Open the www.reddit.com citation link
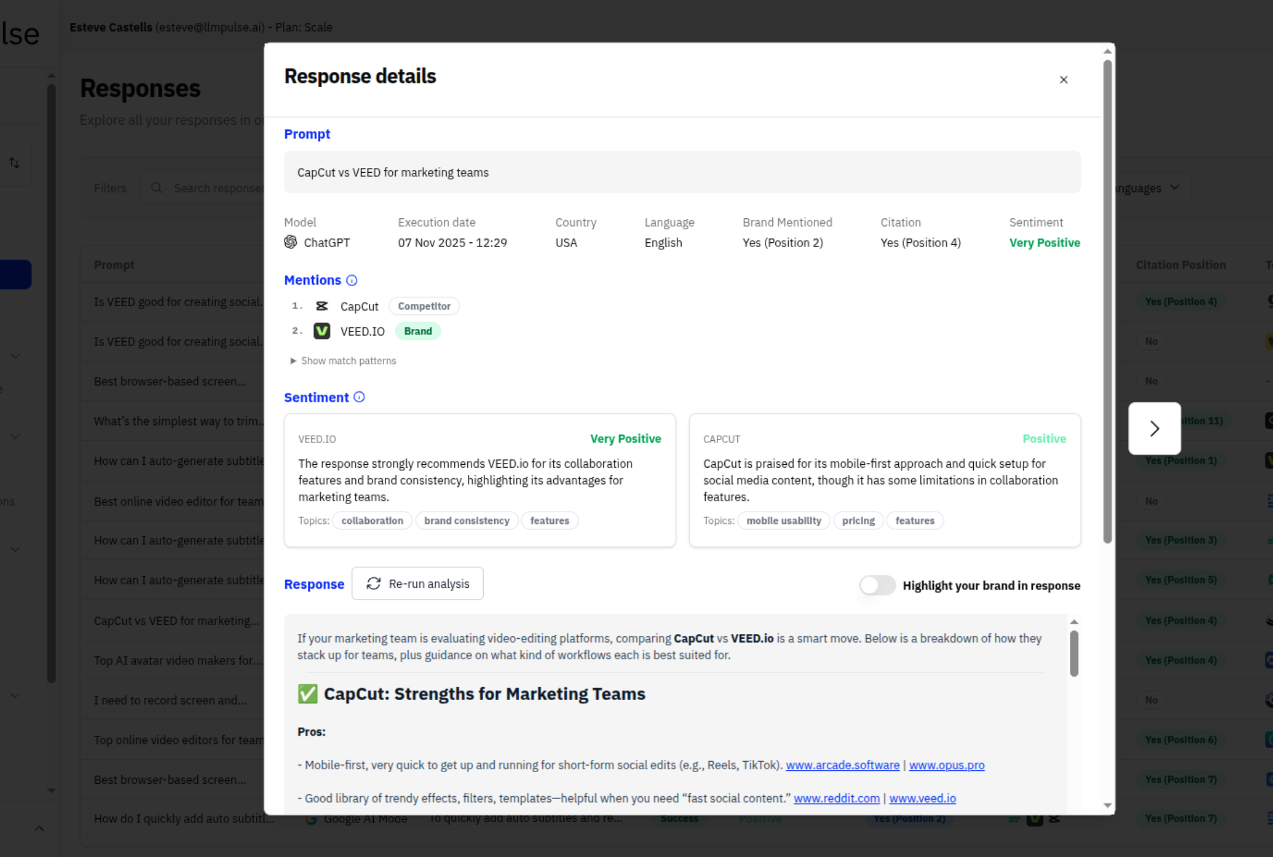 pos(836,798)
